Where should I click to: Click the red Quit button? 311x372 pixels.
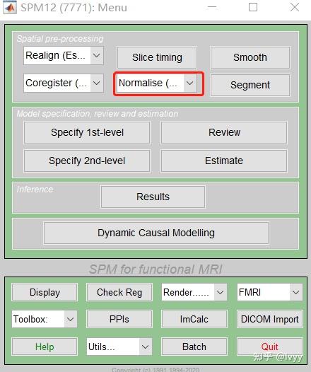(270, 347)
